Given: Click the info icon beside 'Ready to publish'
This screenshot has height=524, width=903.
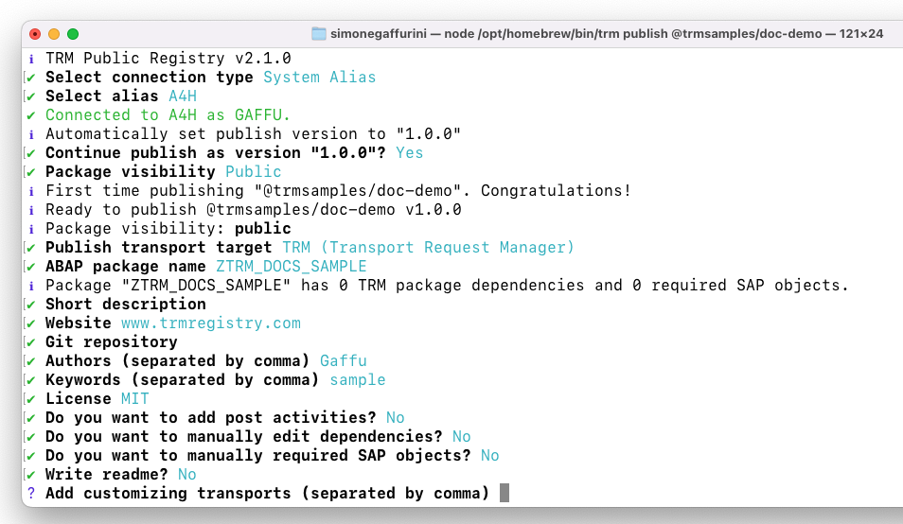Looking at the screenshot, I should tap(31, 211).
